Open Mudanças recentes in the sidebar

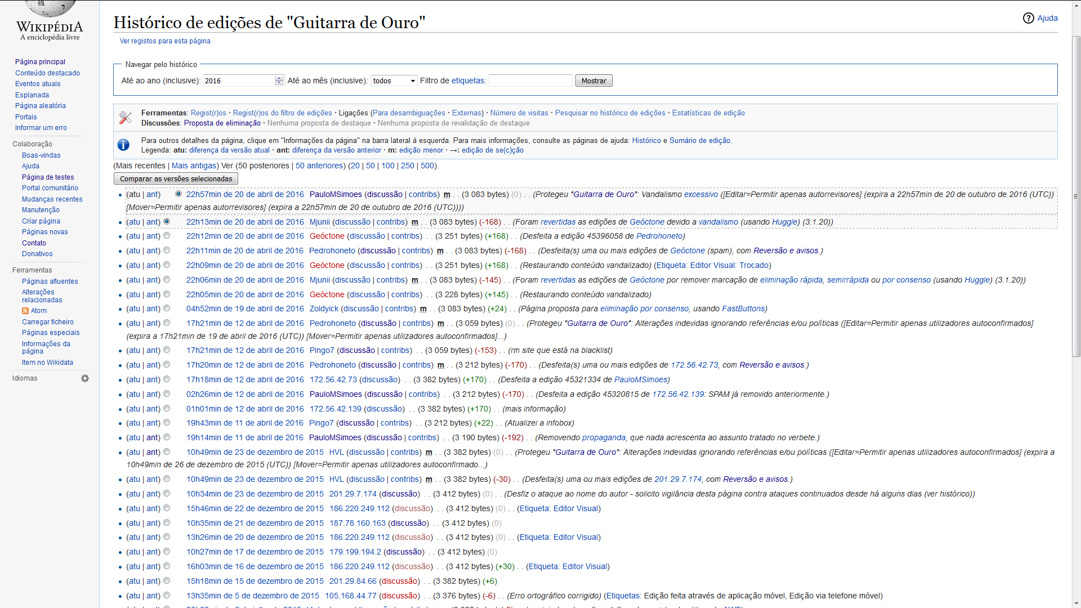click(x=52, y=199)
